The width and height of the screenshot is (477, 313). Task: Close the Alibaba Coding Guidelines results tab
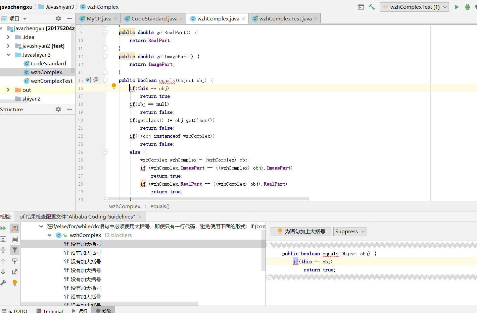click(140, 217)
